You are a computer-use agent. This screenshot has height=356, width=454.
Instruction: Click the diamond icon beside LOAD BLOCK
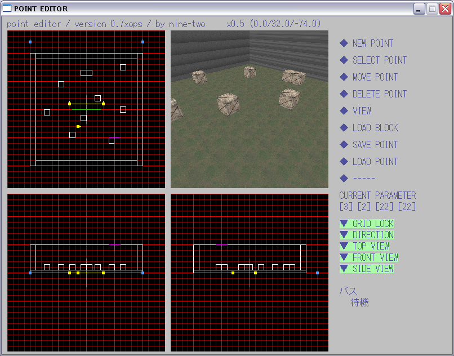pyautogui.click(x=344, y=128)
